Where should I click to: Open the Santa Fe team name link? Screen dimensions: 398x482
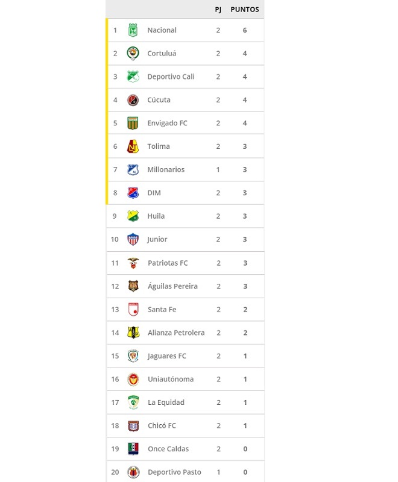(x=162, y=310)
